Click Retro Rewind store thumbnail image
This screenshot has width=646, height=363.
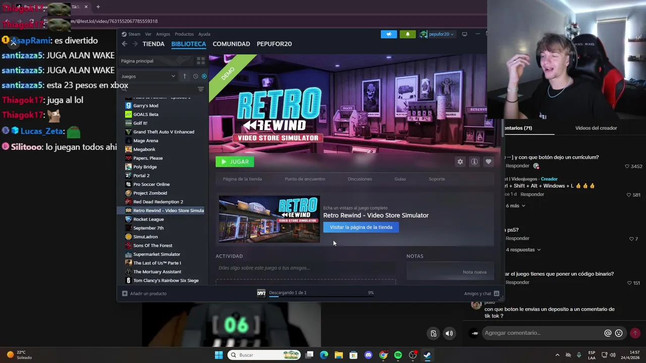270,219
